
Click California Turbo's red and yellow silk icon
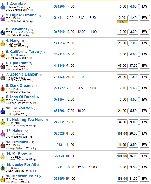3,55
